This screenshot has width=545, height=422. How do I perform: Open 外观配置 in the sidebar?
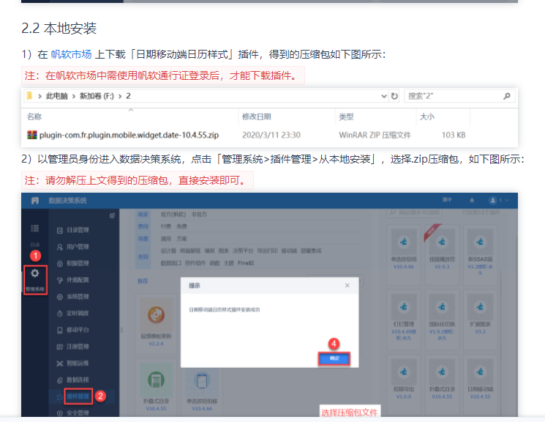coord(78,280)
